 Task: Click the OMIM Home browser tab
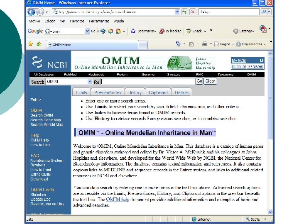pyautogui.click(x=92, y=45)
